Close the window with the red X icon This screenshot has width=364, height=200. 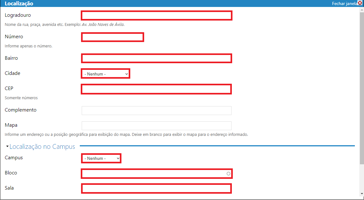tap(360, 3)
